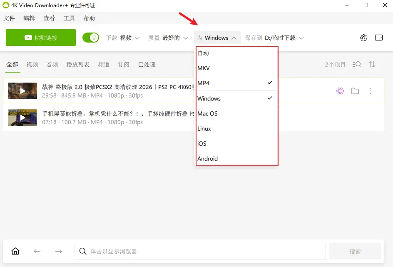
Task: Click the 07:18 · 100.7 MB details text
Action: (92, 122)
